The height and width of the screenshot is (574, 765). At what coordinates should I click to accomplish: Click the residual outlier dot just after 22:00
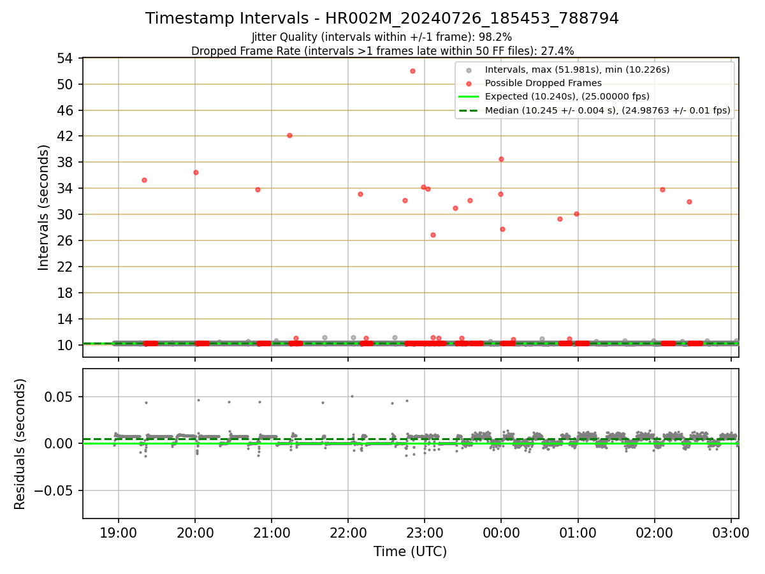point(352,396)
